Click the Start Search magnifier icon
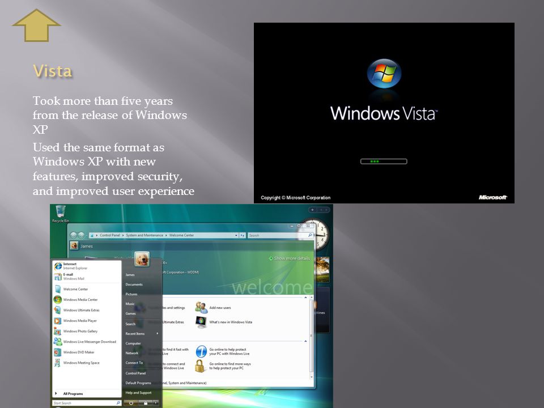The image size is (544, 408). pyautogui.click(x=118, y=403)
